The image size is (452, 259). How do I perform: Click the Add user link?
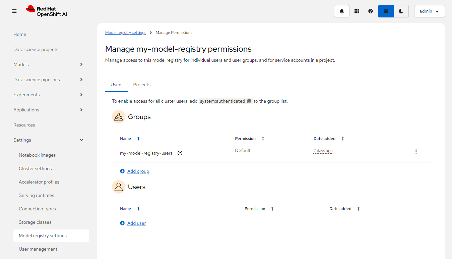click(136, 223)
